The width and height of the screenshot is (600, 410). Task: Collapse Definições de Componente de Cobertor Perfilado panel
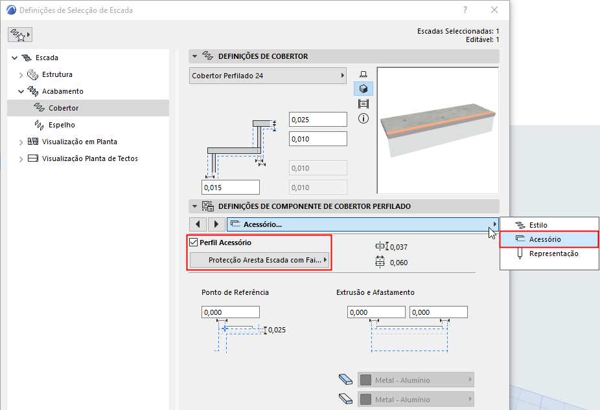[195, 206]
